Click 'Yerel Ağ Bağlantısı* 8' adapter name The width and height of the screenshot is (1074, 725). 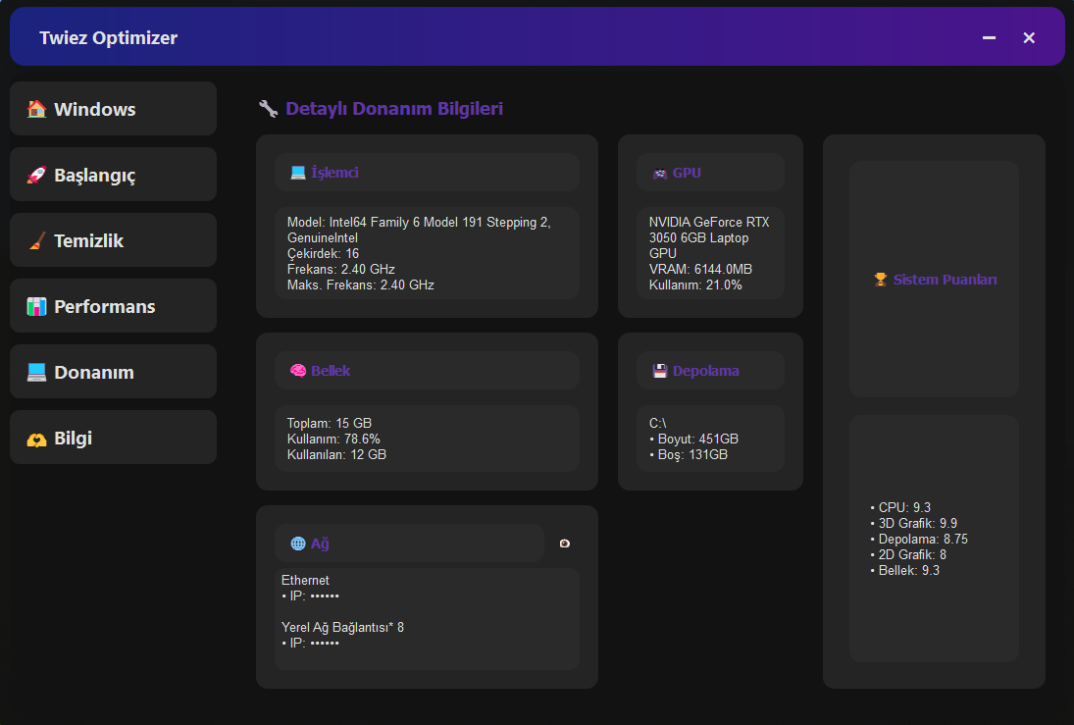(x=342, y=628)
